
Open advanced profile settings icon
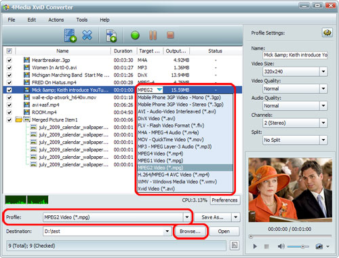[327, 33]
